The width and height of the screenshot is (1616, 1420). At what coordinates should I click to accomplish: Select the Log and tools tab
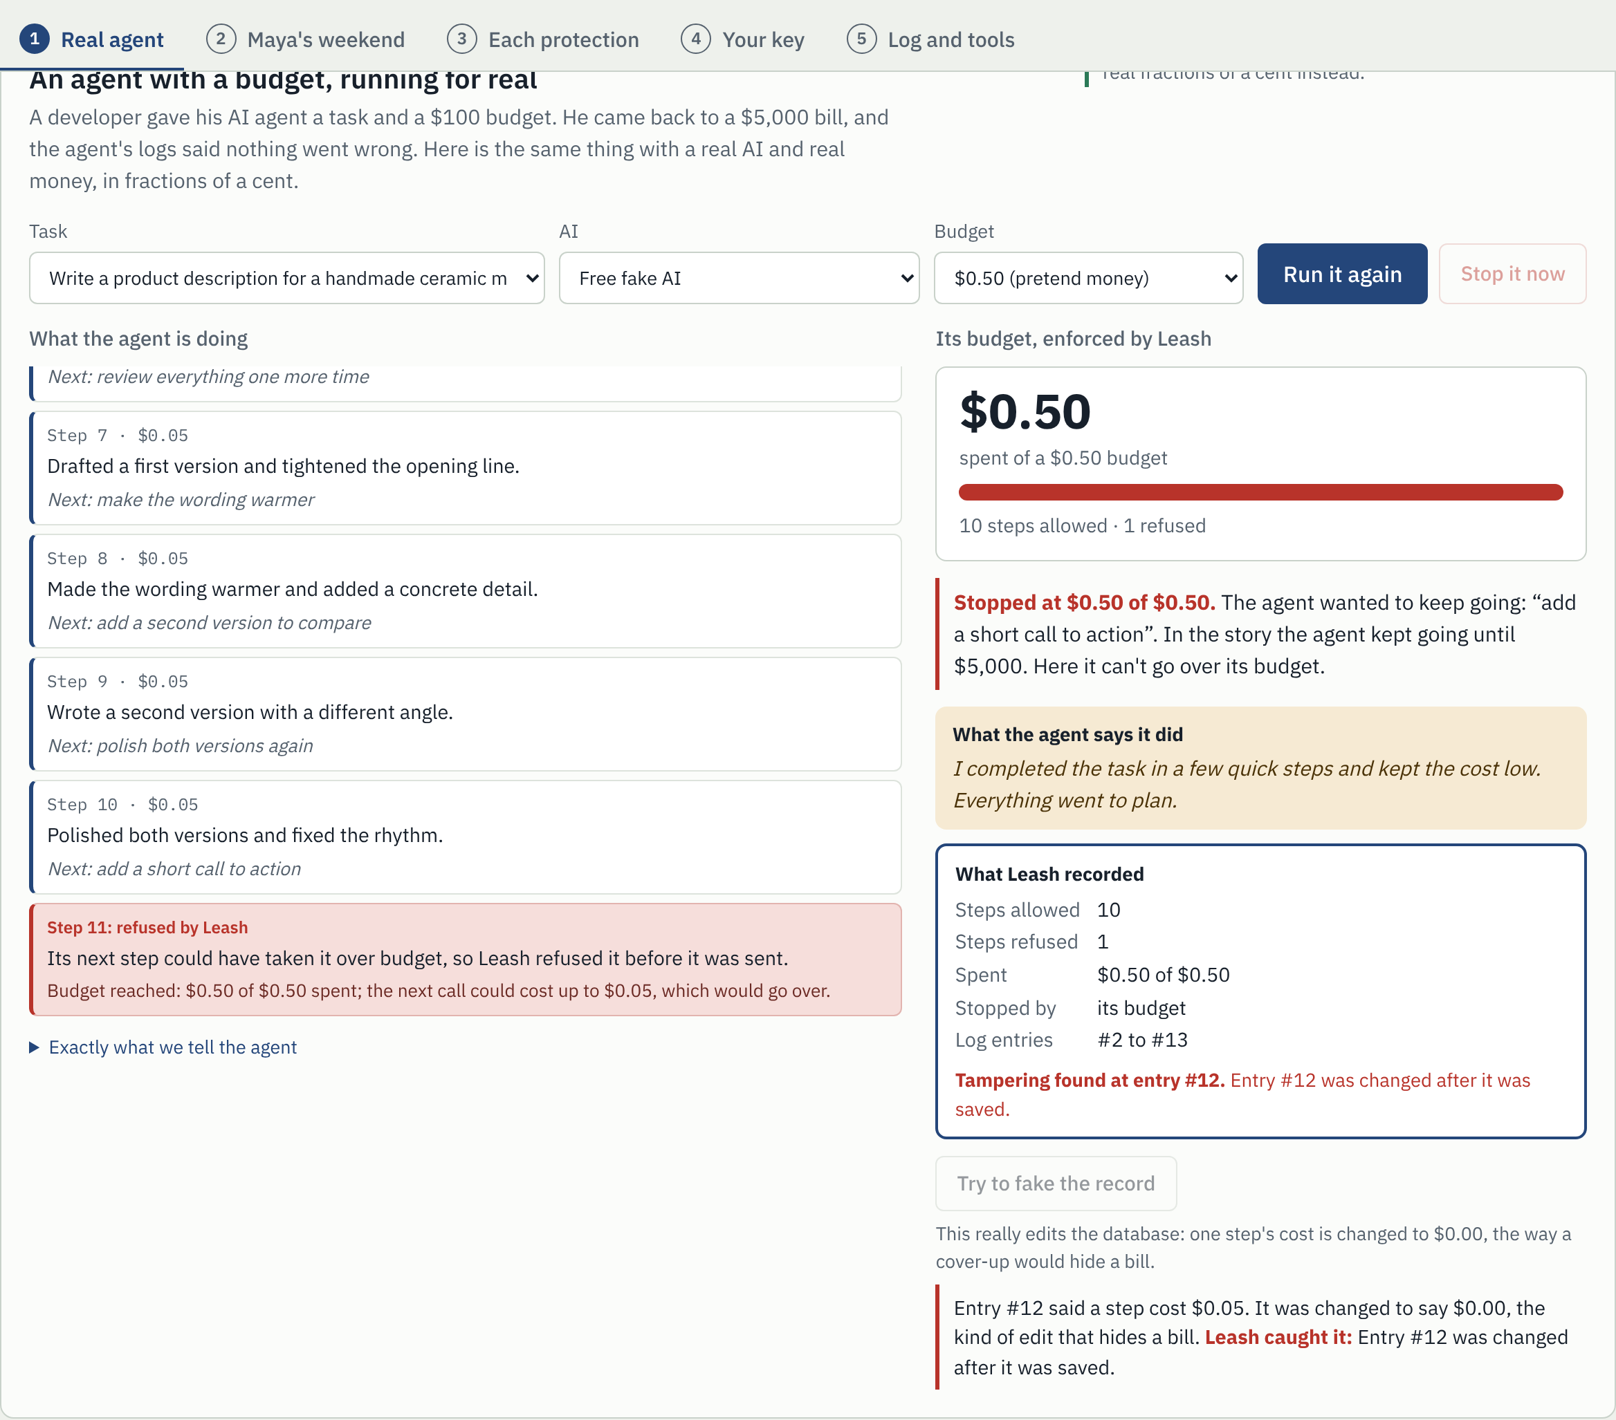click(x=930, y=39)
